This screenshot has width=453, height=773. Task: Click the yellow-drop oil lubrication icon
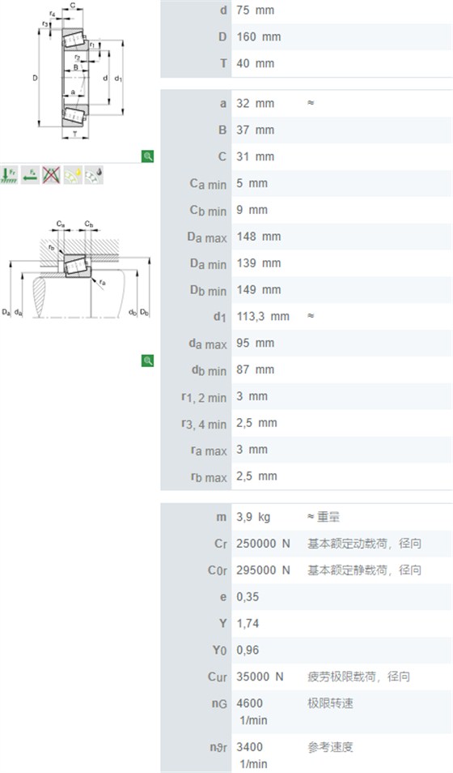(x=72, y=175)
